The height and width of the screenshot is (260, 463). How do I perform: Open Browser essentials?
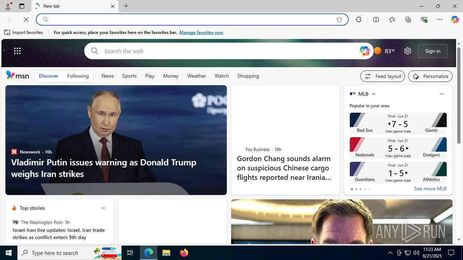[x=424, y=19]
